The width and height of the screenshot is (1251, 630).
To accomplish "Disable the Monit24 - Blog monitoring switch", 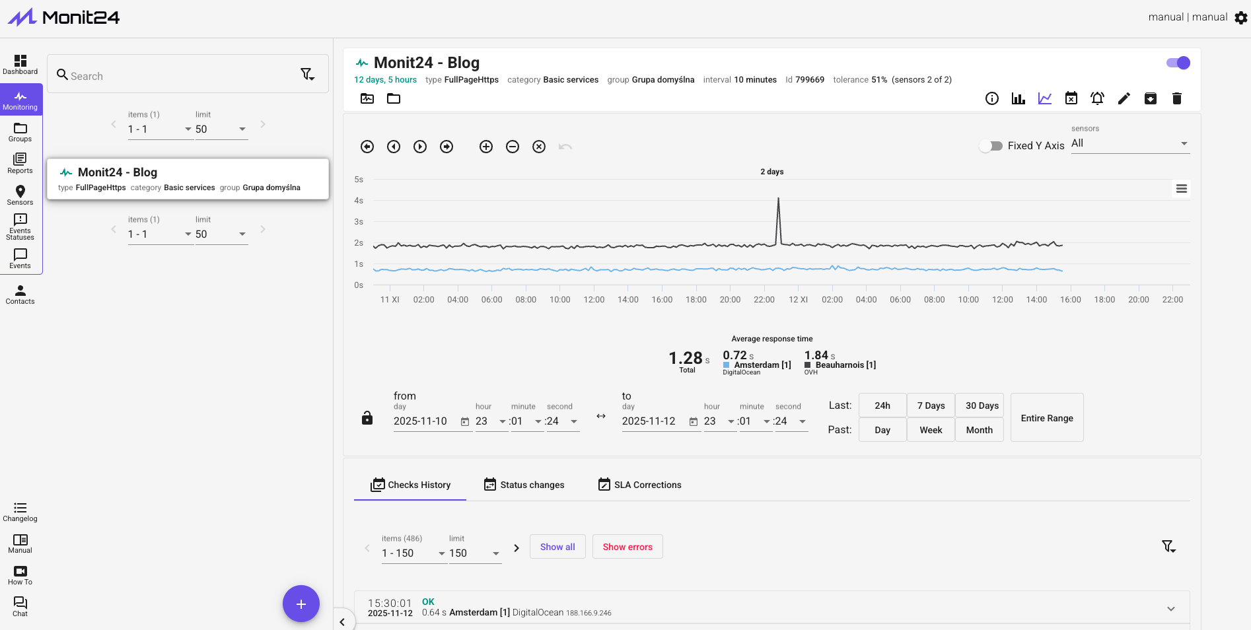I will 1178,63.
